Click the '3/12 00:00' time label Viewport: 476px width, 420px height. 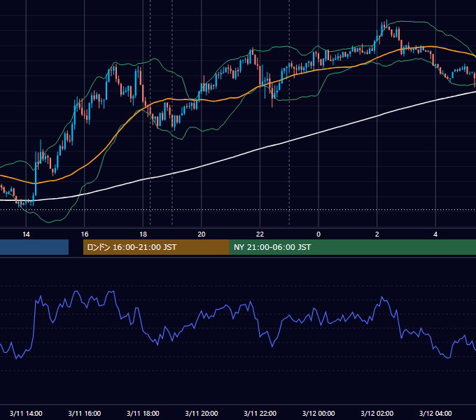point(318,413)
